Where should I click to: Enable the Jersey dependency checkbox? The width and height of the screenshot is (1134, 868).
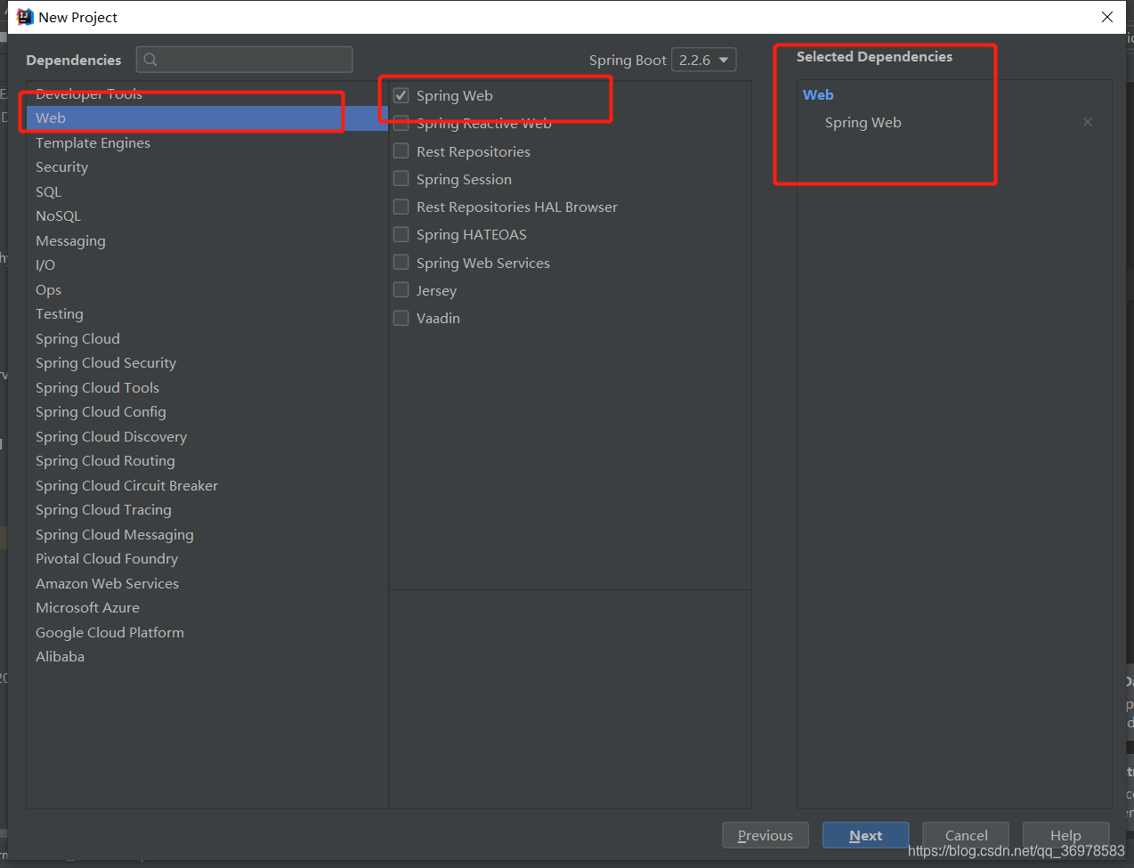tap(401, 290)
